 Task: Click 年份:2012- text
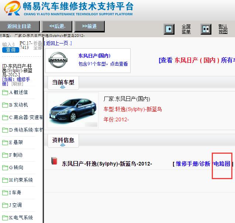116,119
